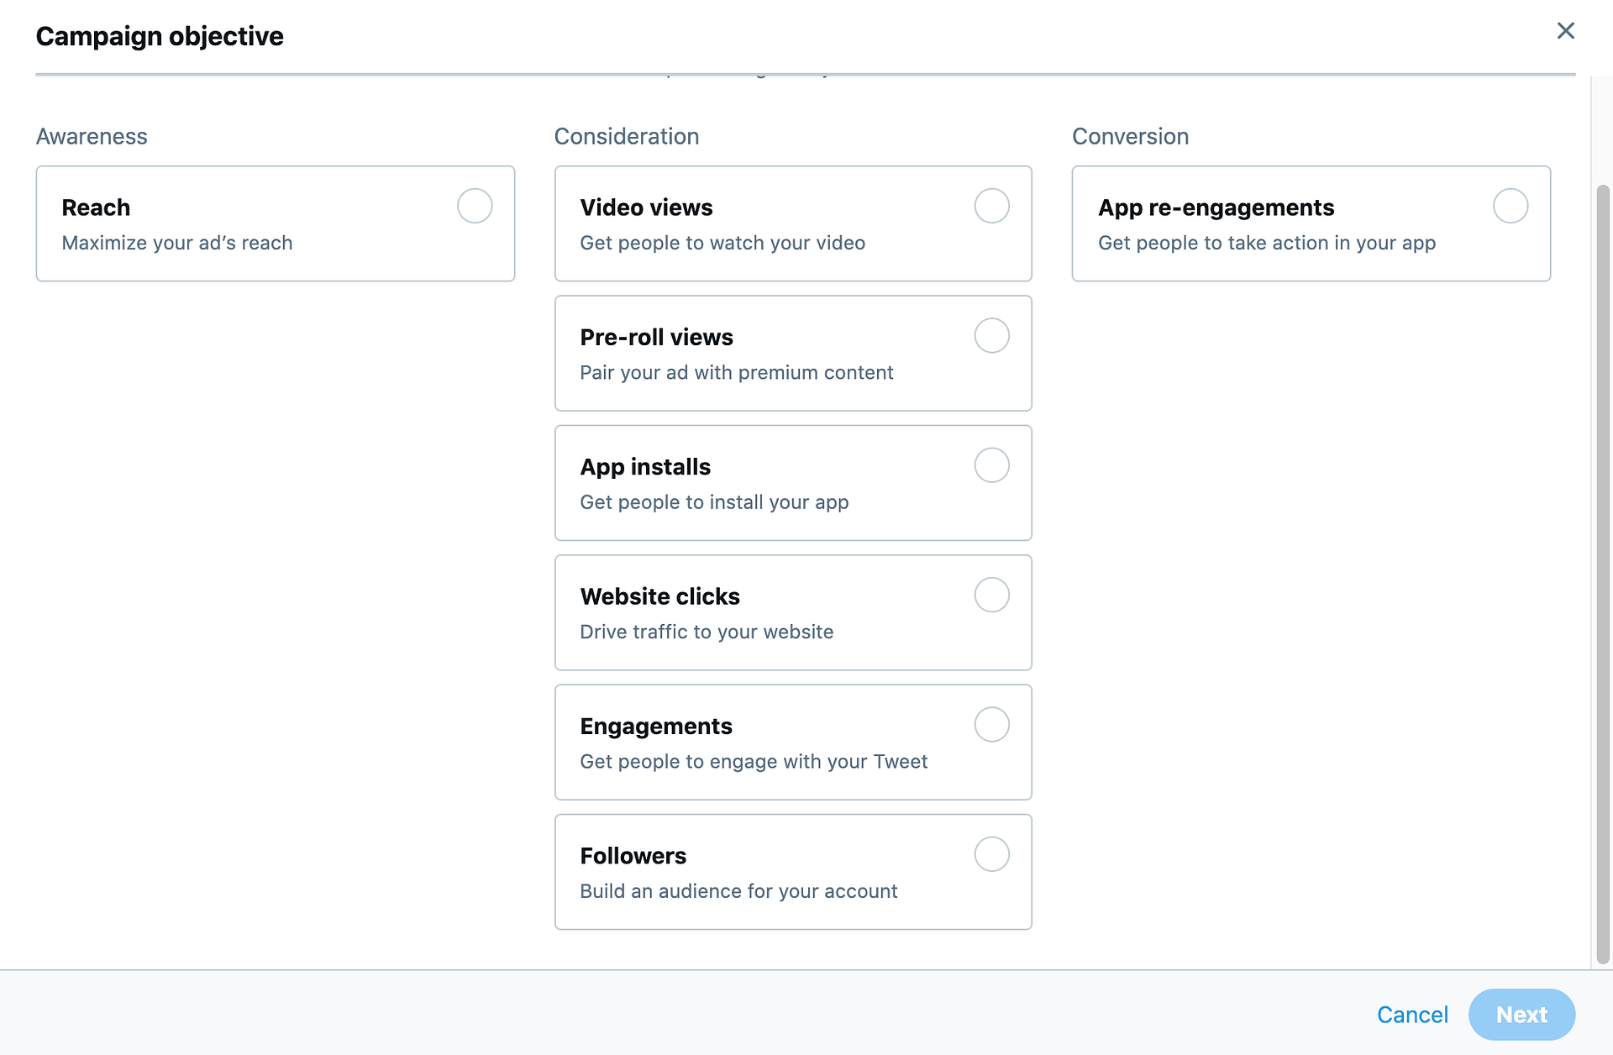Choose the Followers radio button
Image resolution: width=1613 pixels, height=1055 pixels.
[x=991, y=854]
